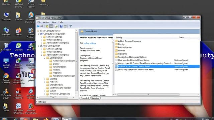Image resolution: width=214 pixels, height=120 pixels.
Task: Select the Internet Download Manager desktop icon
Action: pyautogui.click(x=19, y=63)
